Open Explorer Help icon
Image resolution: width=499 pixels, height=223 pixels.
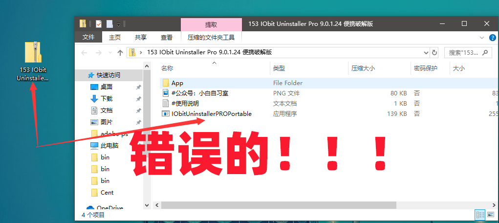click(x=492, y=38)
